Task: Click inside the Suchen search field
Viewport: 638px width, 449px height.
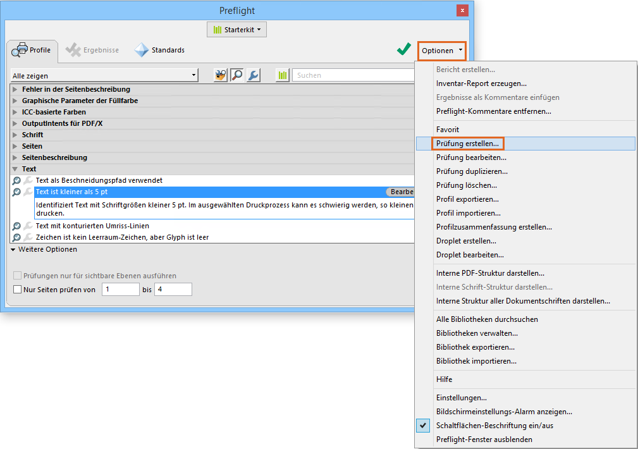Action: [354, 75]
